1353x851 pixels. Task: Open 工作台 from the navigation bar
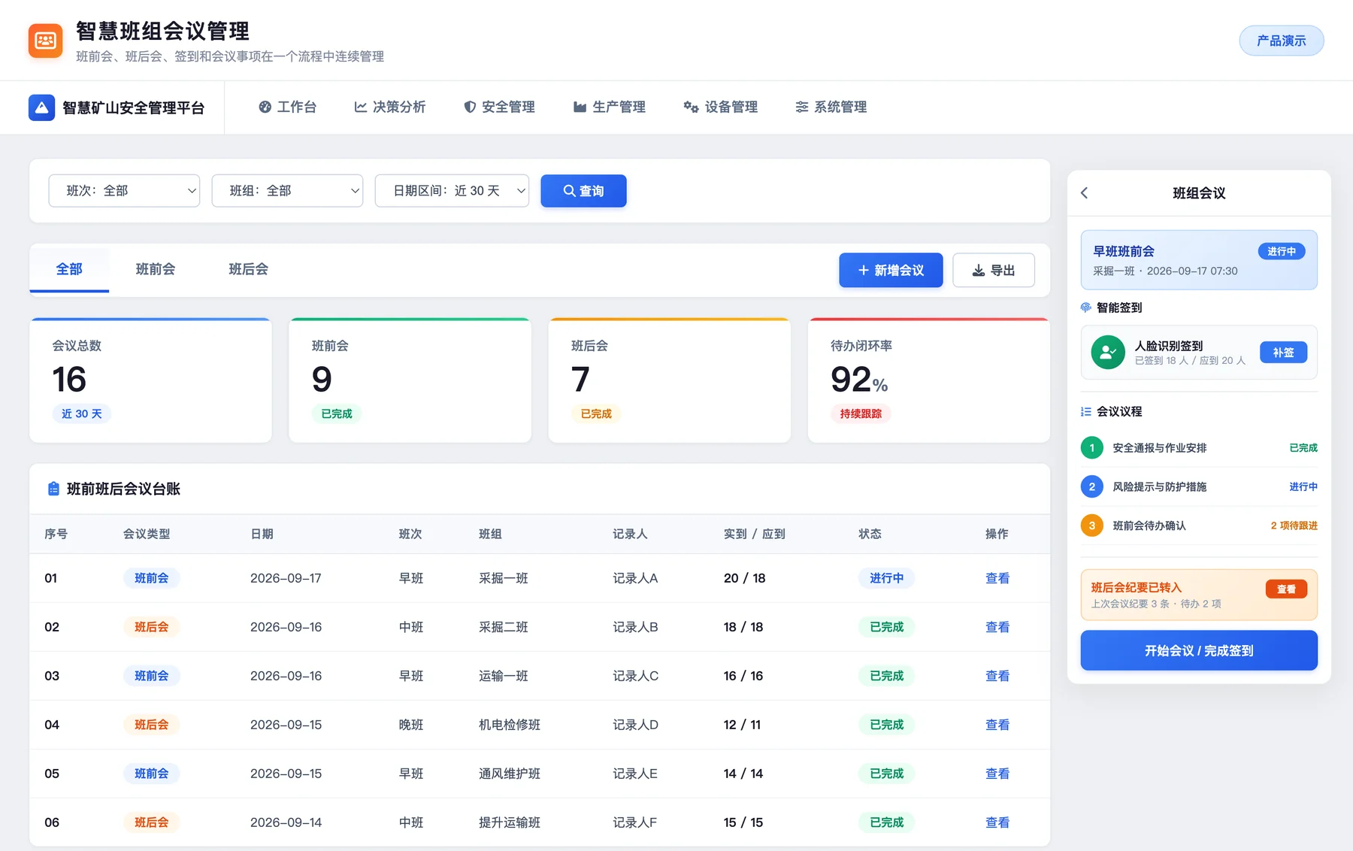(287, 107)
